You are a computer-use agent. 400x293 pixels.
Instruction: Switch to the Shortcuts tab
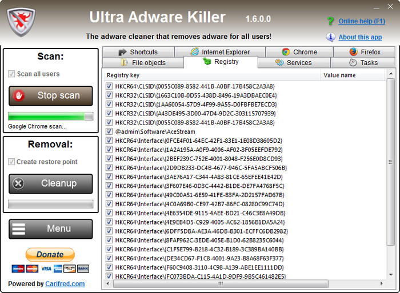[138, 52]
